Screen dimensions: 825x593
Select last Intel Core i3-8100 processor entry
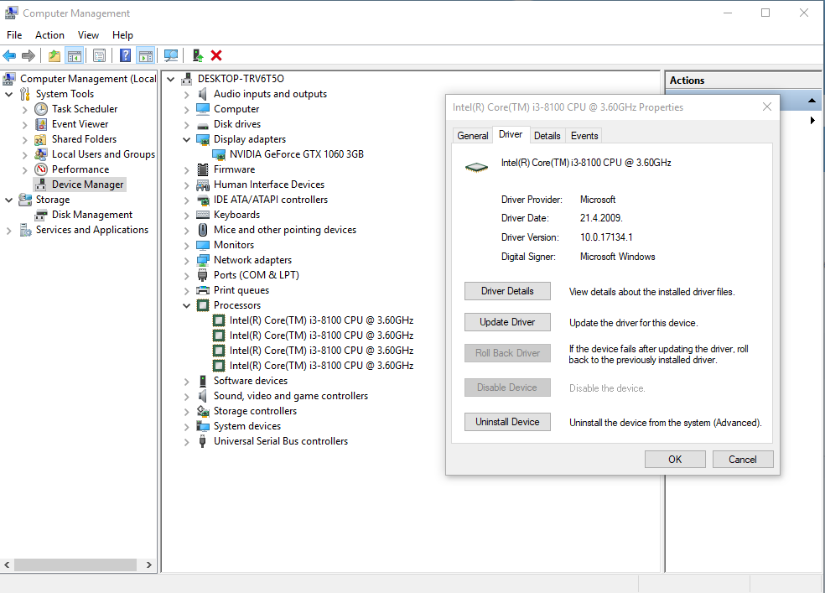pyautogui.click(x=321, y=366)
